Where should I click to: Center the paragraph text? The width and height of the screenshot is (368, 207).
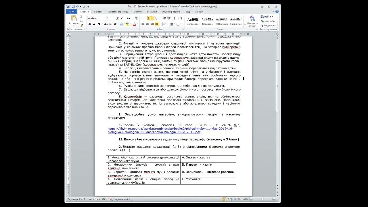147,24
